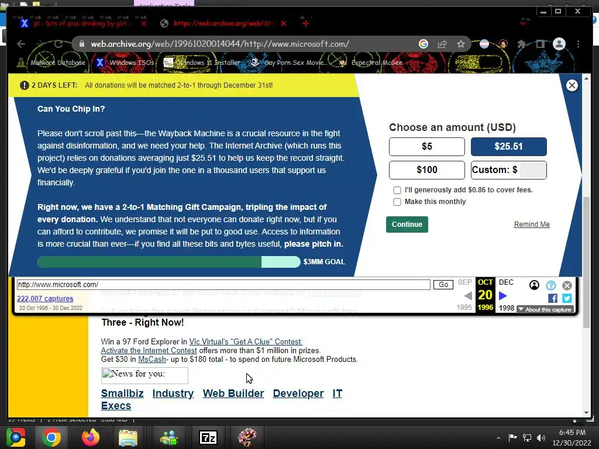Viewport: 599px width, 449px height.
Task: Click the share page icon
Action: pos(442,44)
